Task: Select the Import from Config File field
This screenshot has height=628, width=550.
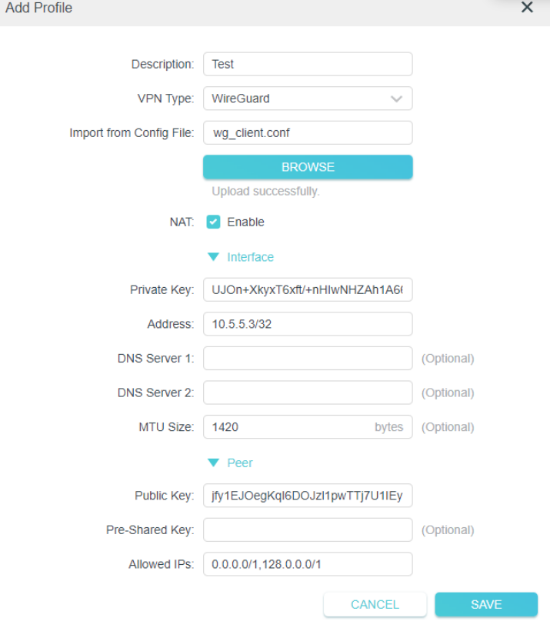Action: pos(308,132)
